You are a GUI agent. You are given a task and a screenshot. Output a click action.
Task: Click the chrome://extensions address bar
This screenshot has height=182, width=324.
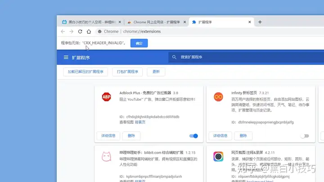click(209, 31)
